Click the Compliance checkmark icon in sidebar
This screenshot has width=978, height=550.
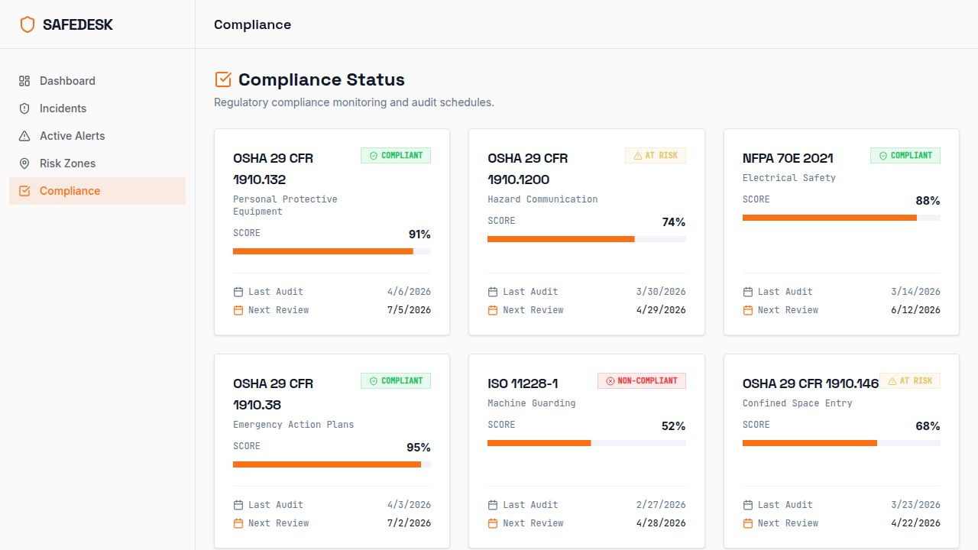[24, 191]
